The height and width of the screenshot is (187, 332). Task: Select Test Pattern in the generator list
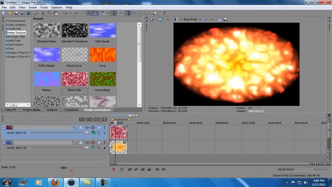pyautogui.click(x=16, y=45)
